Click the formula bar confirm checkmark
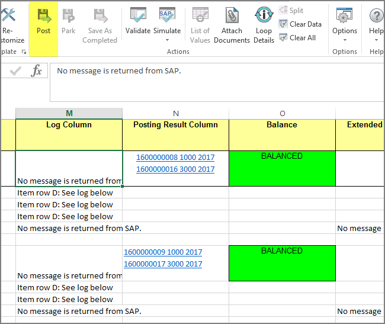The width and height of the screenshot is (385, 324). (15, 72)
